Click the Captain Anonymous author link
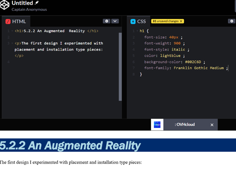 29,10
